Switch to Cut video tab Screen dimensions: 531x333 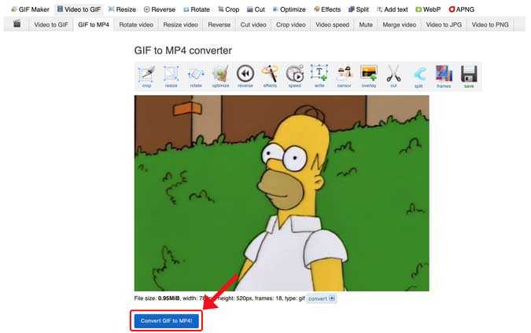253,24
